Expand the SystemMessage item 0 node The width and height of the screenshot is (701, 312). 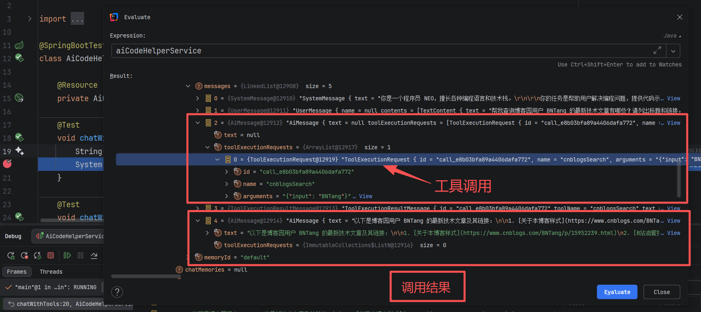198,98
